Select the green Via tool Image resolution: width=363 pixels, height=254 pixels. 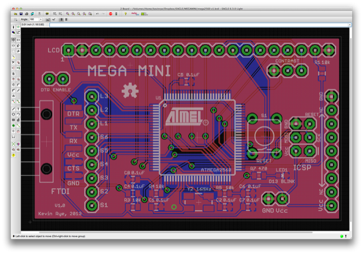(13, 126)
